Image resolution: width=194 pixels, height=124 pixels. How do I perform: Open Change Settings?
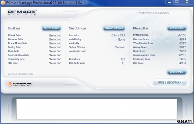pyautogui.click(x=114, y=28)
